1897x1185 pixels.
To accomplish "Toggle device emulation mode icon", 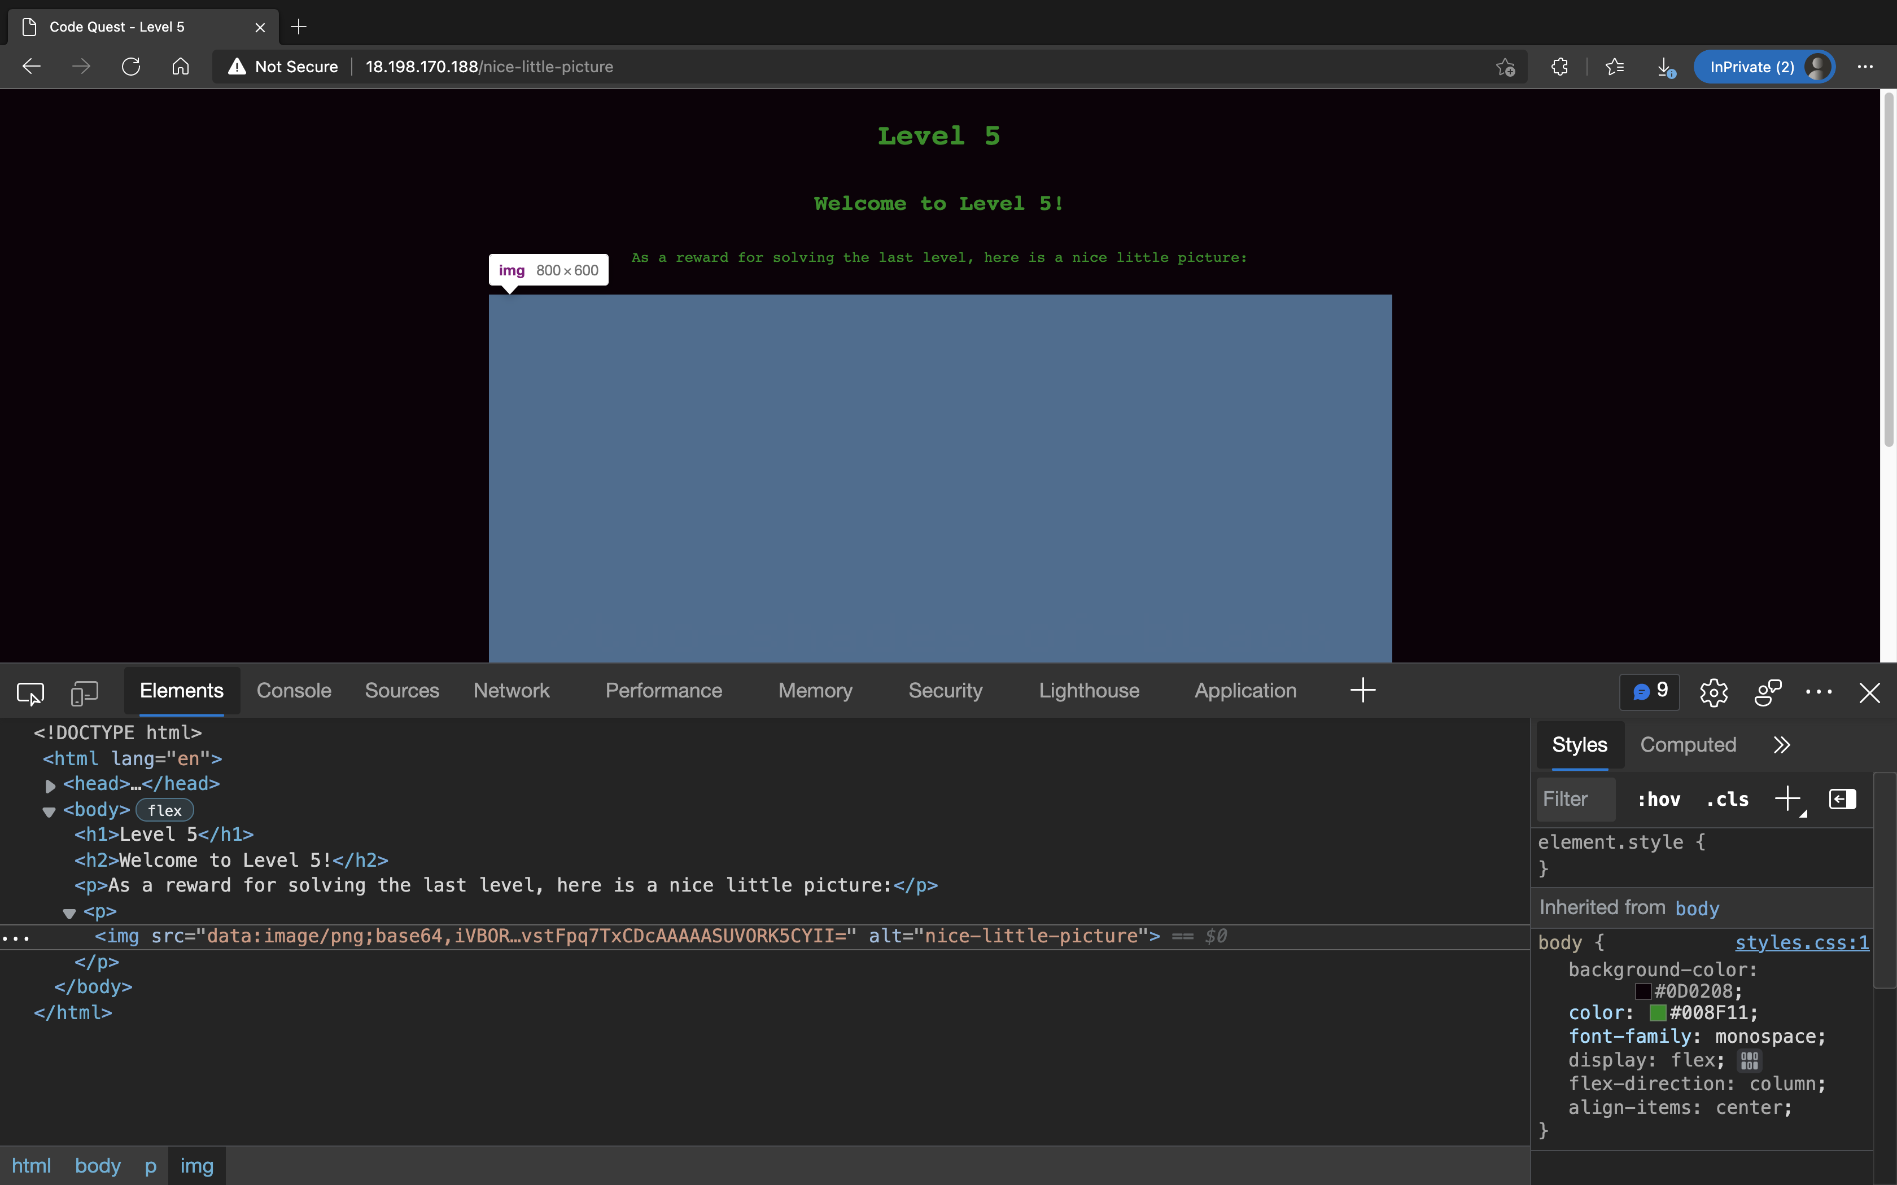I will (84, 692).
